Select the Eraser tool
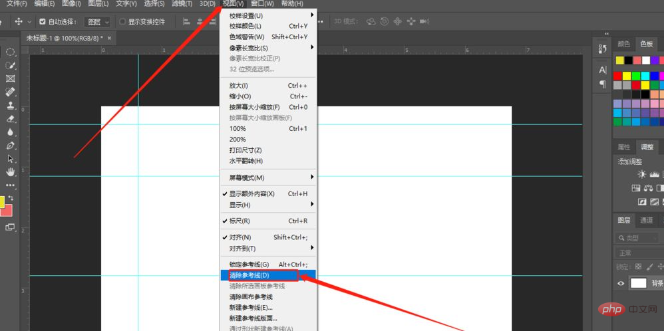 tap(10, 119)
